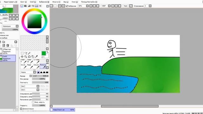Open the Слой menu
203x114 pixels.
click(33, 2)
